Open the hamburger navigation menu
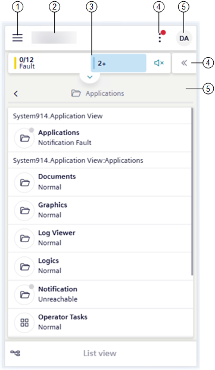The image size is (215, 370). (x=18, y=37)
